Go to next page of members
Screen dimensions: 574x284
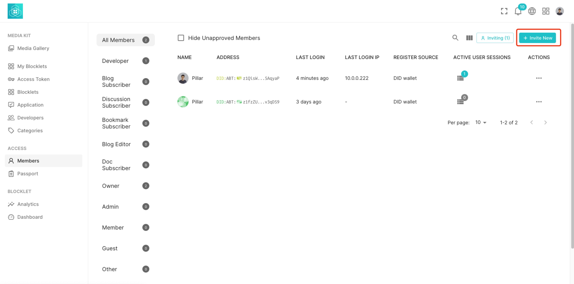(x=545, y=123)
